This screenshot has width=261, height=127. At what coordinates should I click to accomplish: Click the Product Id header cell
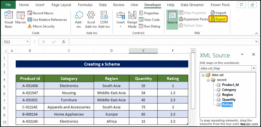[30, 78]
